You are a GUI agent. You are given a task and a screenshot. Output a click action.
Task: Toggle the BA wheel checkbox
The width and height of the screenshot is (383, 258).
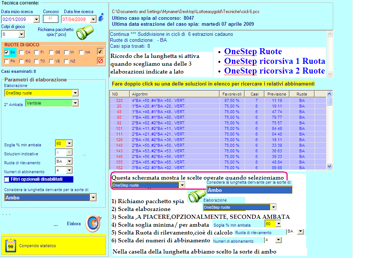point(7,52)
